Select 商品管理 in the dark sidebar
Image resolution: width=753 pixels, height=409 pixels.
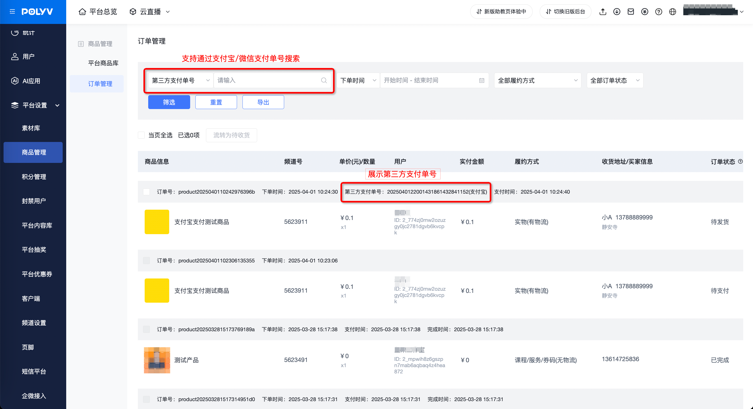tap(33, 152)
